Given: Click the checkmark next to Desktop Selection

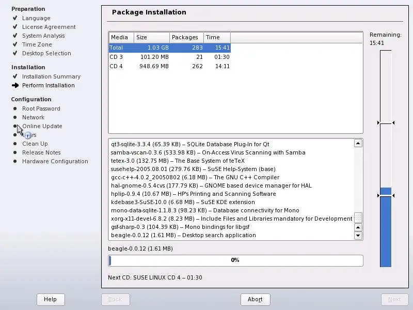Looking at the screenshot, I should (x=15, y=53).
